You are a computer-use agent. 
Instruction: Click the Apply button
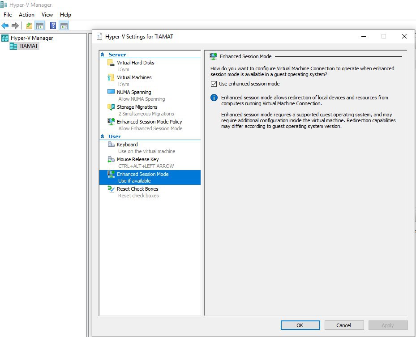(388, 325)
